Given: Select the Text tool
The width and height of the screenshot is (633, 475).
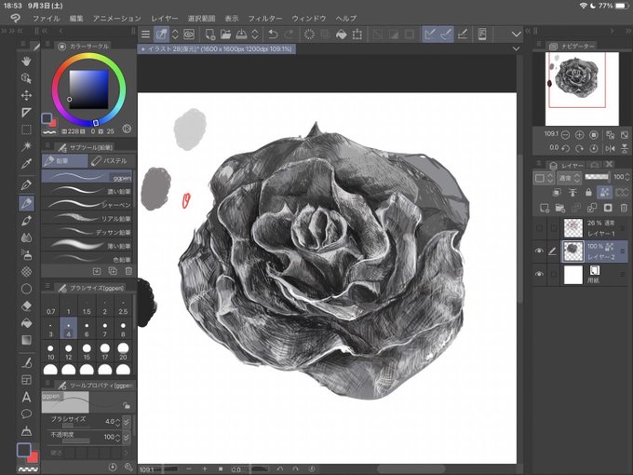Looking at the screenshot, I should coord(26,397).
